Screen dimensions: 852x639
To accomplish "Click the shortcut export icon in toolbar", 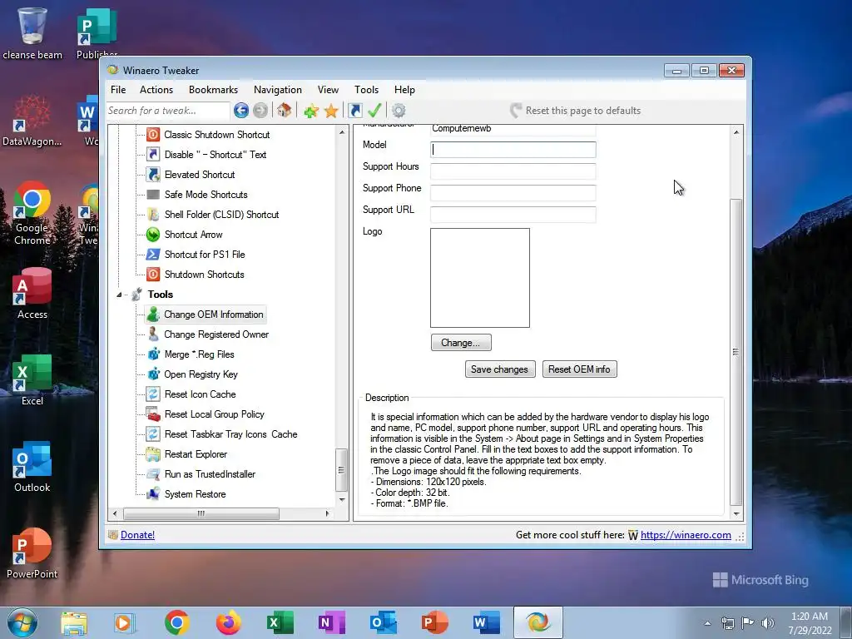I will click(354, 111).
